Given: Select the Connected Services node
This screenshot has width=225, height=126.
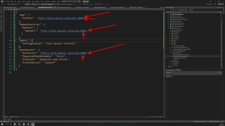Looking at the screenshot, I should click(178, 30).
